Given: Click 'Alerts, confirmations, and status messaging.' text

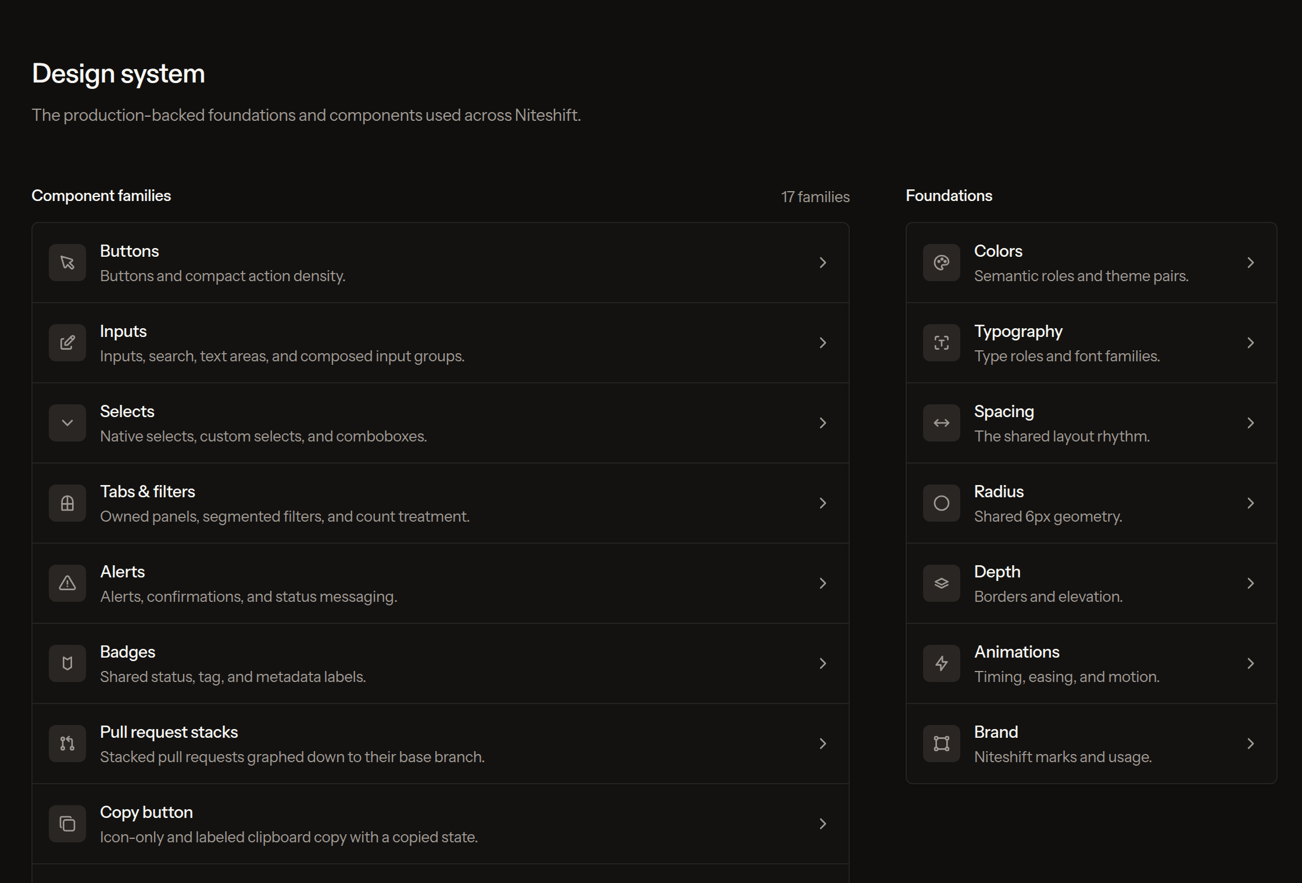Looking at the screenshot, I should pyautogui.click(x=249, y=597).
